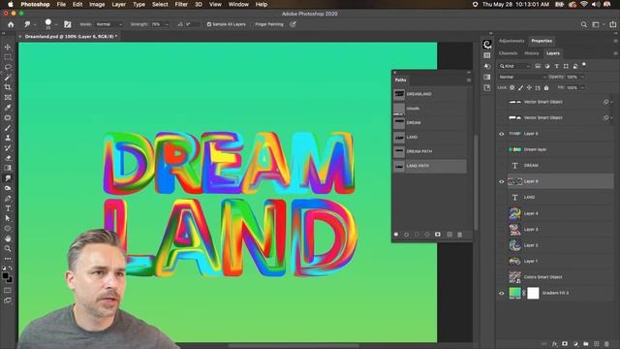Viewport: 620px width, 349px height.
Task: Click the foreground color swatch
Action: pos(5,275)
